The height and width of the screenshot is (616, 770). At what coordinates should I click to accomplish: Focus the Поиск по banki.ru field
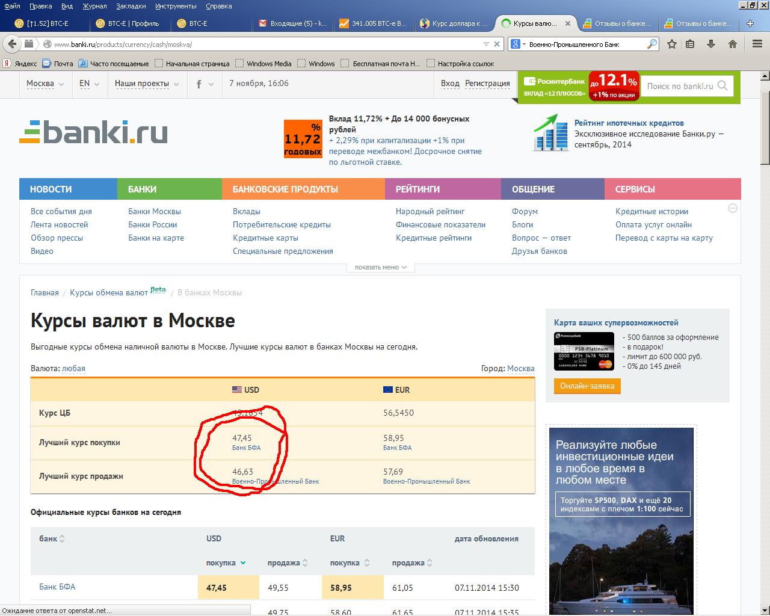(x=680, y=86)
